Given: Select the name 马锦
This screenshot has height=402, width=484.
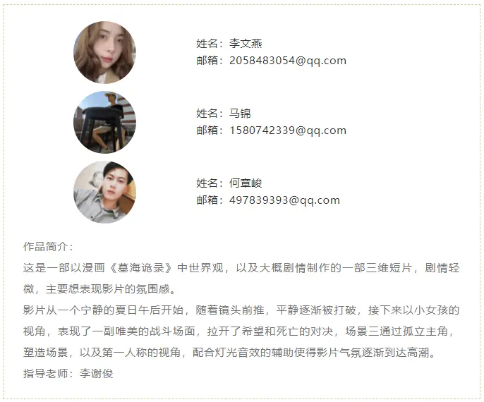Looking at the screenshot, I should click(x=240, y=114).
